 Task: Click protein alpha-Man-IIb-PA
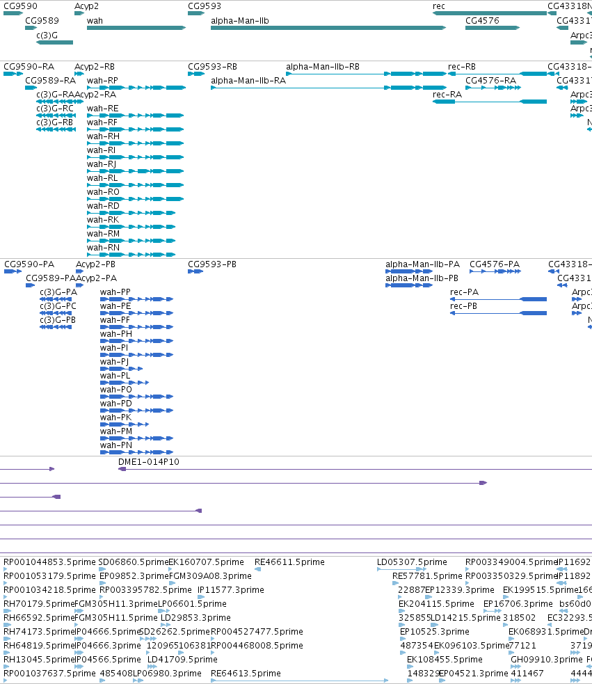tap(409, 271)
